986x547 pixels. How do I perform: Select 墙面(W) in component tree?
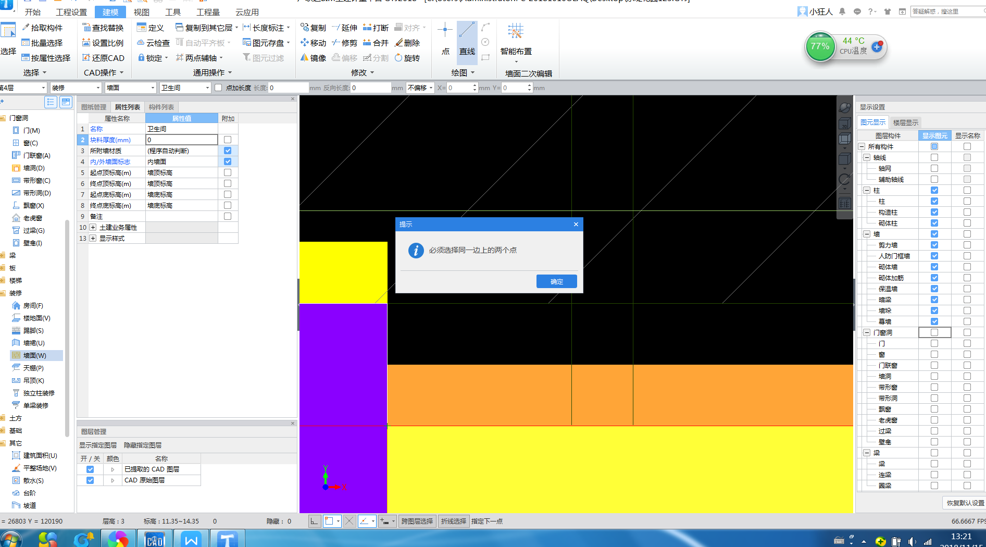[x=35, y=355]
